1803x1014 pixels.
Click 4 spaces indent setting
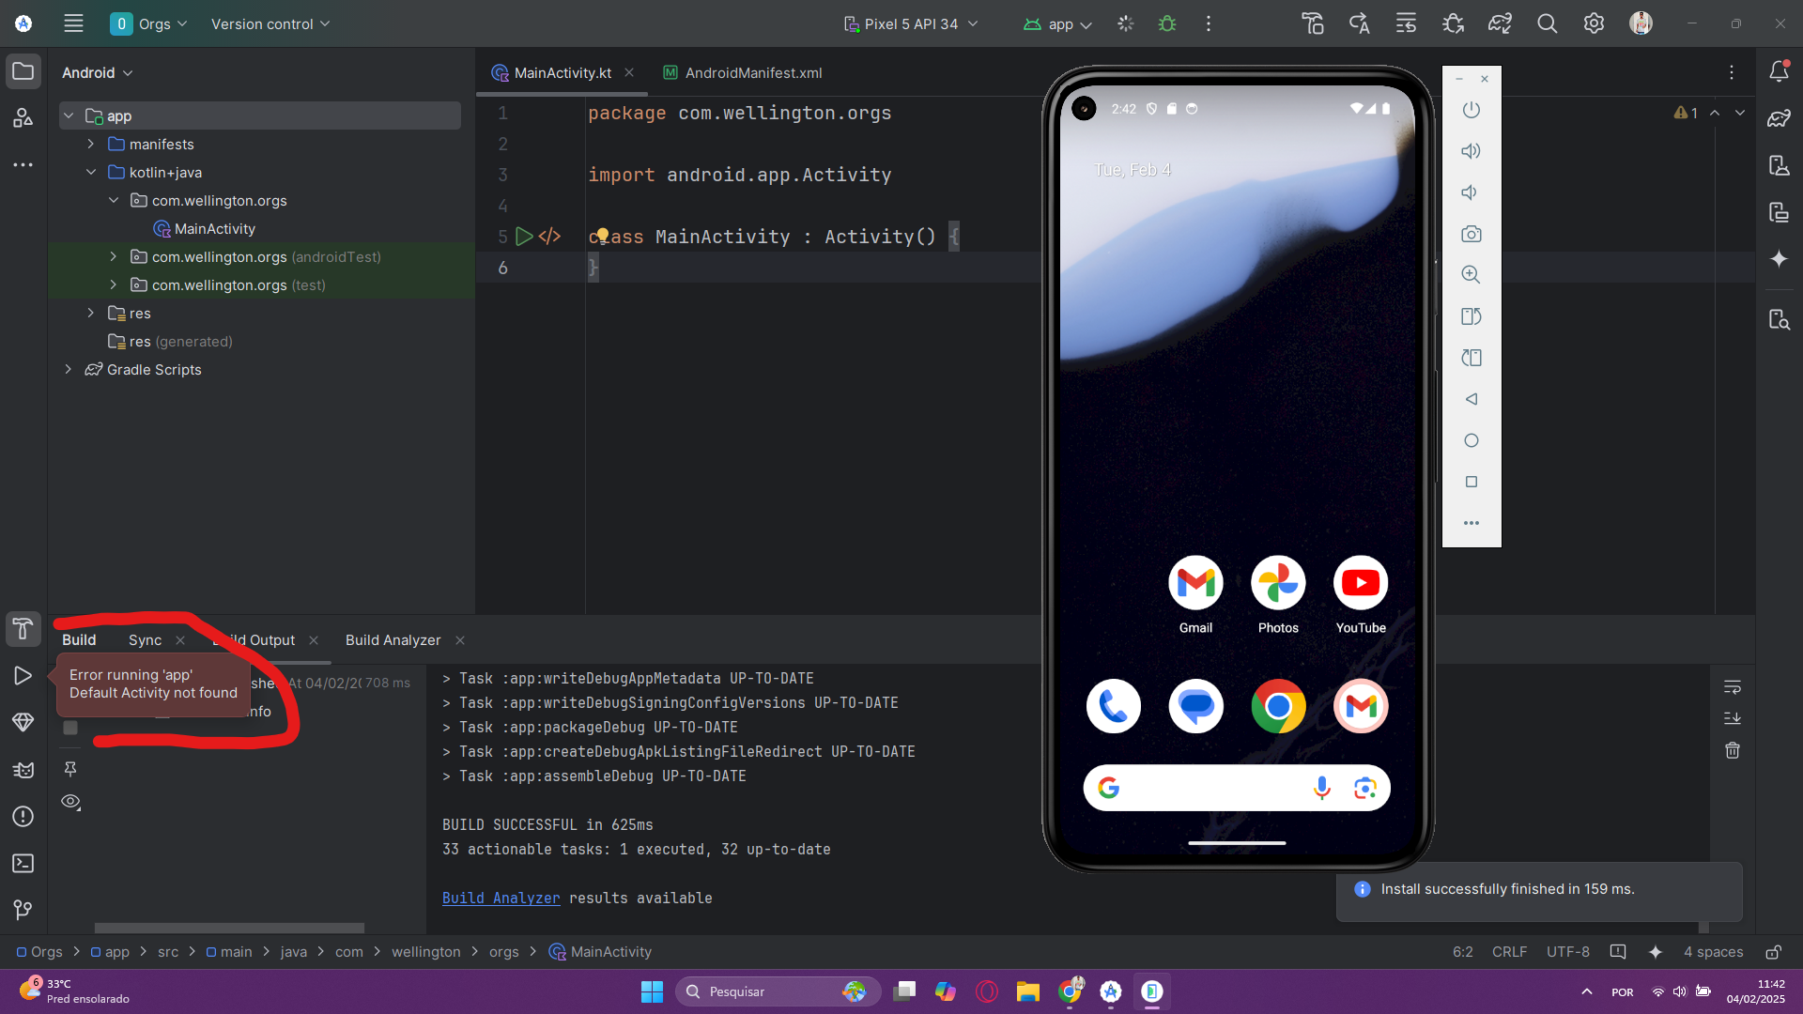coord(1713,952)
